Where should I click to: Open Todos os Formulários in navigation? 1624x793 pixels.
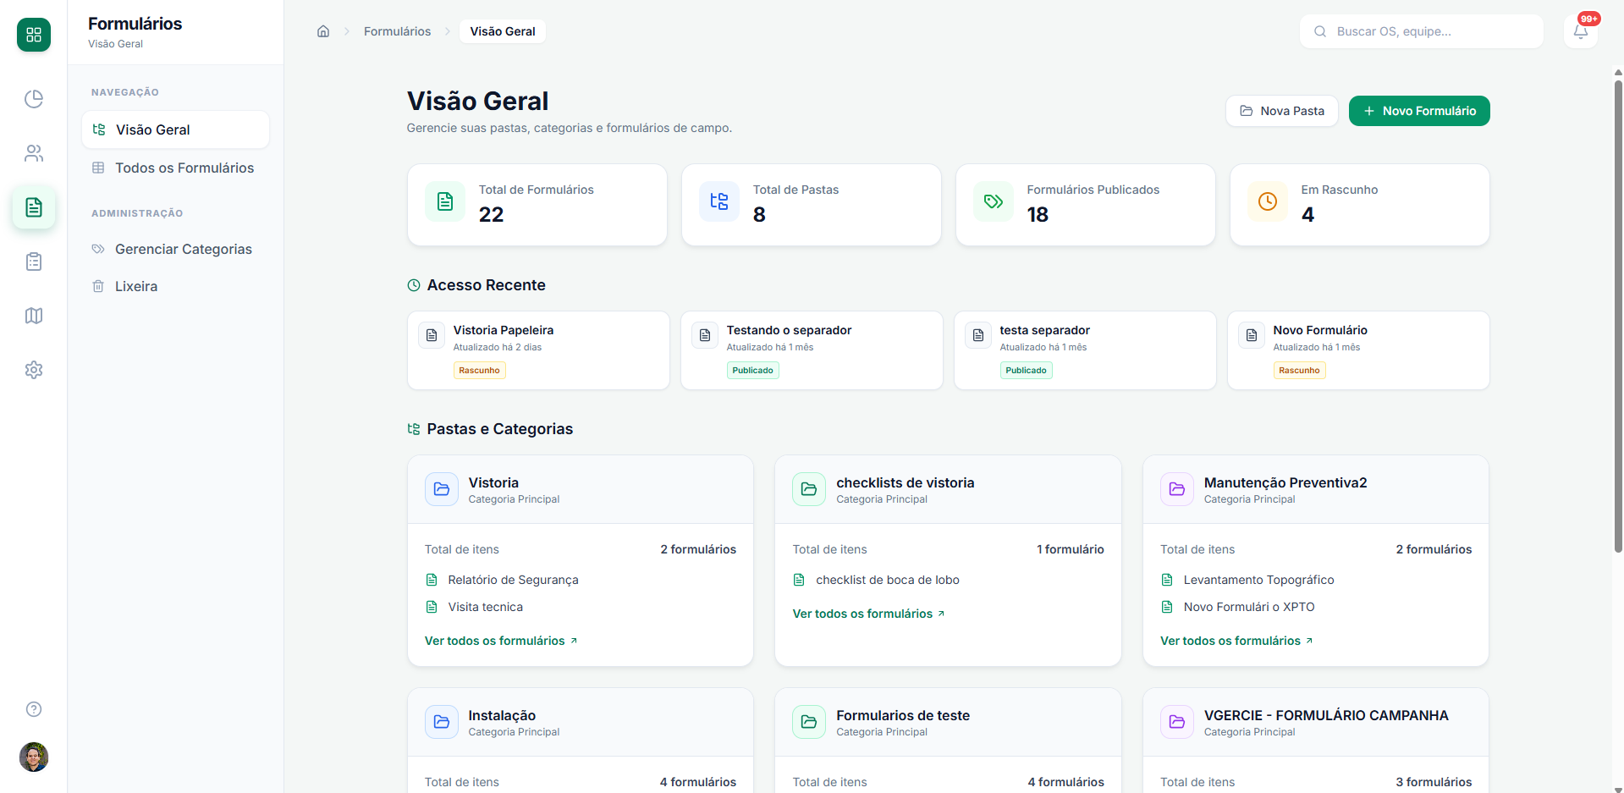[x=175, y=168]
